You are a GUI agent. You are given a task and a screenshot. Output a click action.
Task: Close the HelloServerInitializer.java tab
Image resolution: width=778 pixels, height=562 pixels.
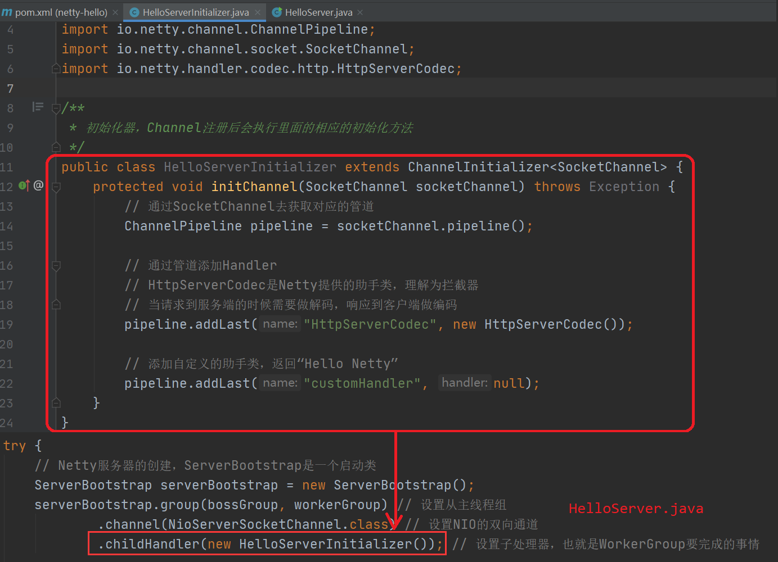(258, 12)
